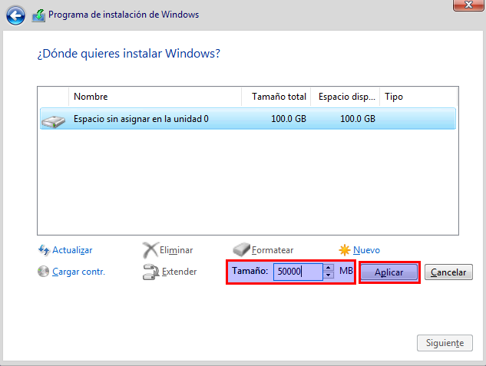This screenshot has width=486, height=366.
Task: Apply the partition size with Aplicar
Action: (389, 272)
